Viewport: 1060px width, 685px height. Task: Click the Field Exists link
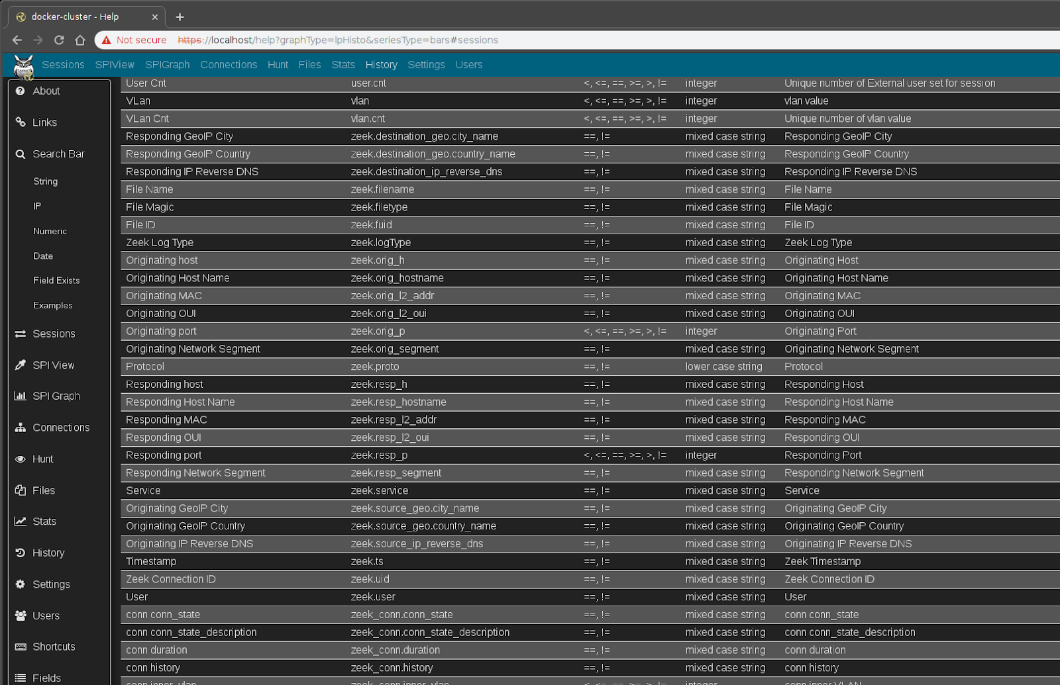pyautogui.click(x=56, y=280)
